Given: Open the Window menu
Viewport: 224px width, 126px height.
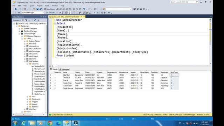Looking at the screenshot, I should [x=55, y=6].
